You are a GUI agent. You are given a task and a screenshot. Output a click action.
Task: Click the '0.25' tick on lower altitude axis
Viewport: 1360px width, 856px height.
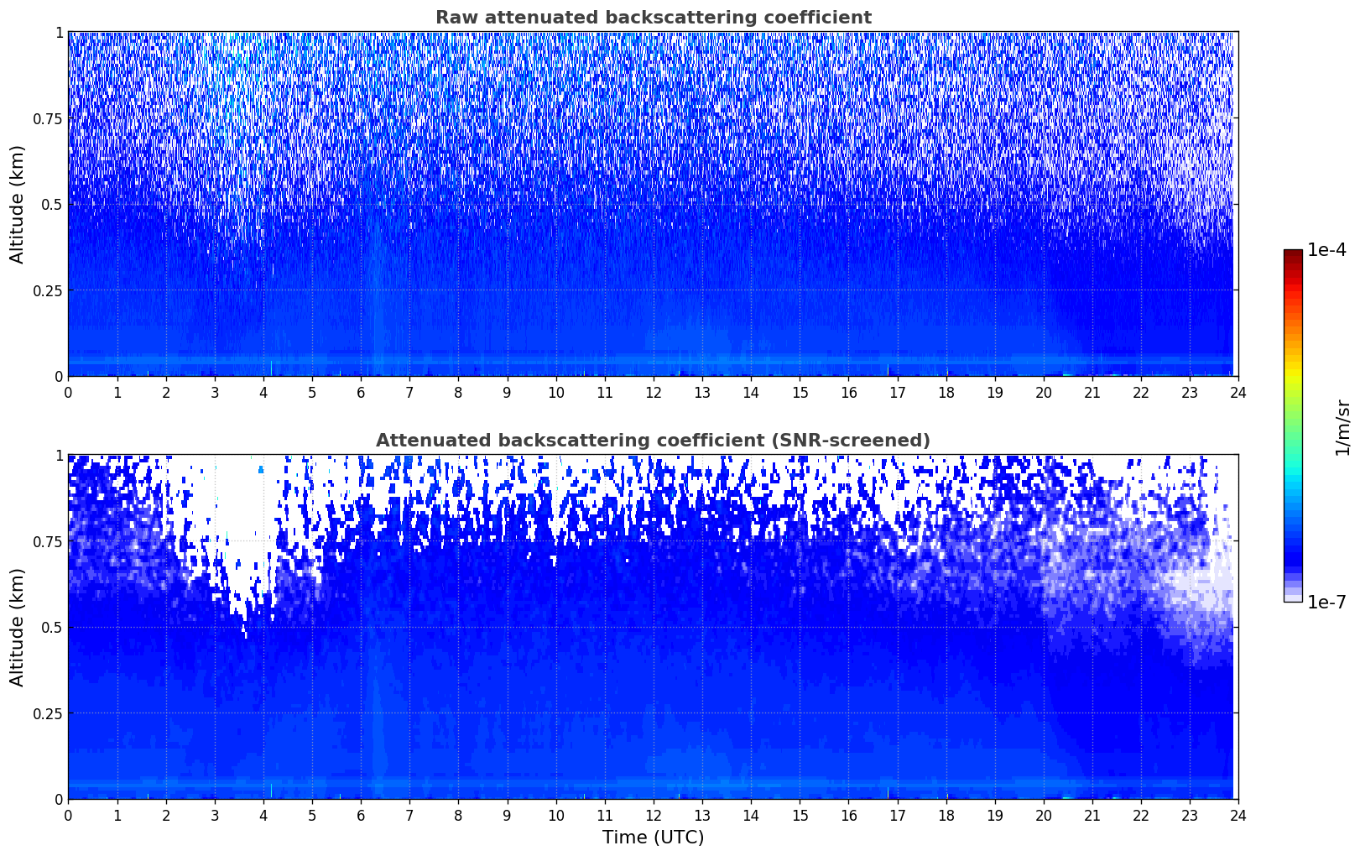click(x=47, y=713)
